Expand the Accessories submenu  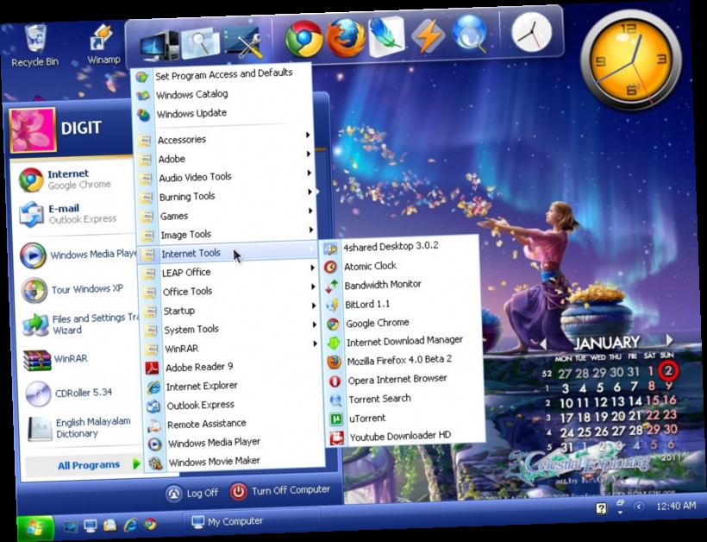224,140
